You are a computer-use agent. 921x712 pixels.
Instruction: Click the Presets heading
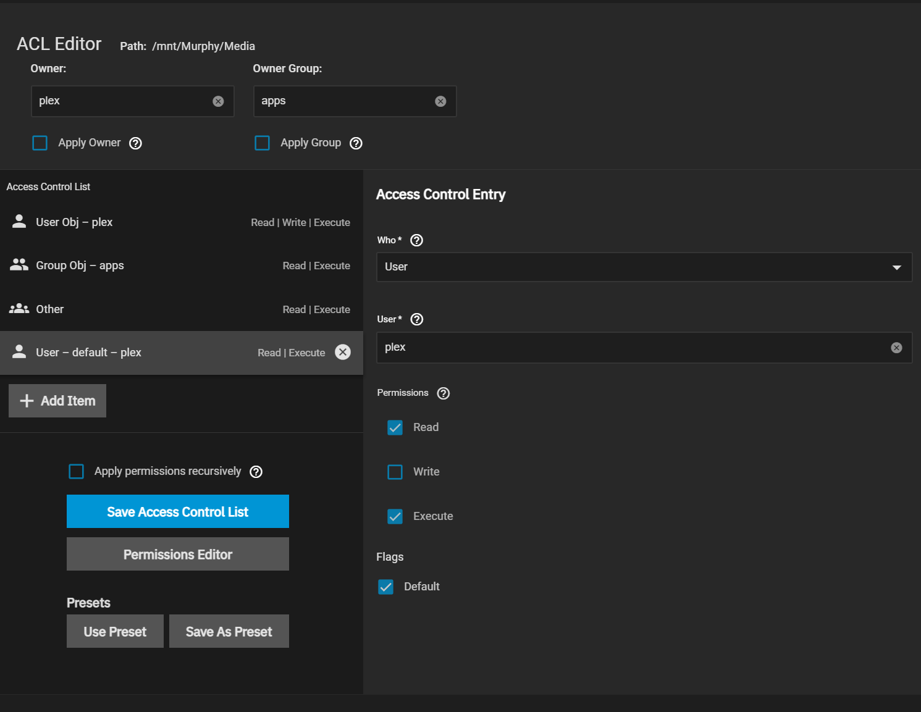coord(88,603)
